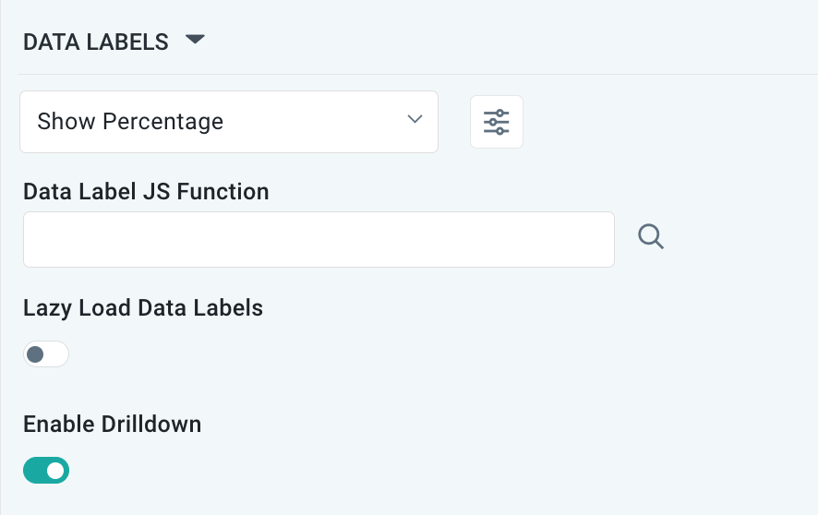Viewport: 818px width, 515px height.
Task: Open the Show Percentage dropdown
Action: pyautogui.click(x=228, y=122)
